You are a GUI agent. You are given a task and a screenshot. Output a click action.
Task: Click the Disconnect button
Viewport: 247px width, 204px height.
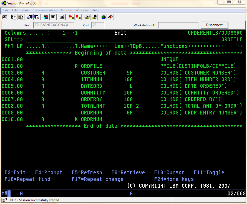[214, 25]
